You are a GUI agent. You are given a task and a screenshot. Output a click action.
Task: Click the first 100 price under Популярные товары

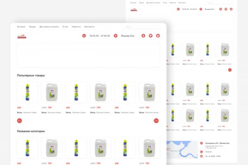coord(19,108)
